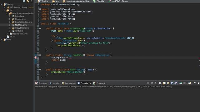Toggle Pin Console icon

click(x=181, y=83)
